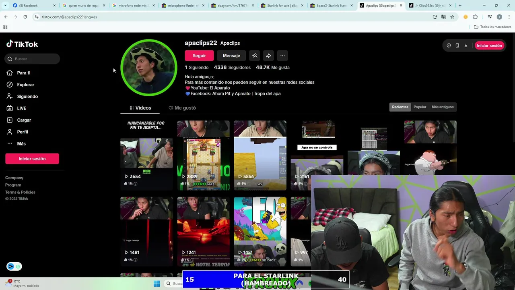515x290 pixels.
Task: Click the get-app phone icon in top-right pill
Action: 457,46
